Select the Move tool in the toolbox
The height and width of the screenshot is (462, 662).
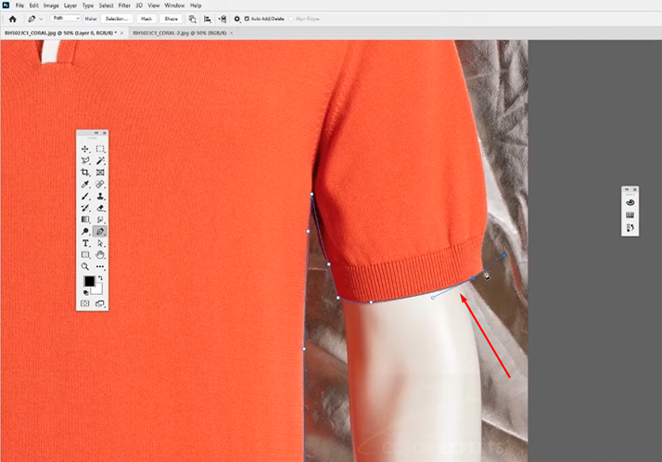click(85, 148)
